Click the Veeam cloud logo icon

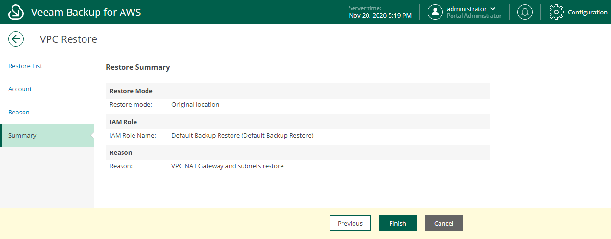tap(16, 12)
